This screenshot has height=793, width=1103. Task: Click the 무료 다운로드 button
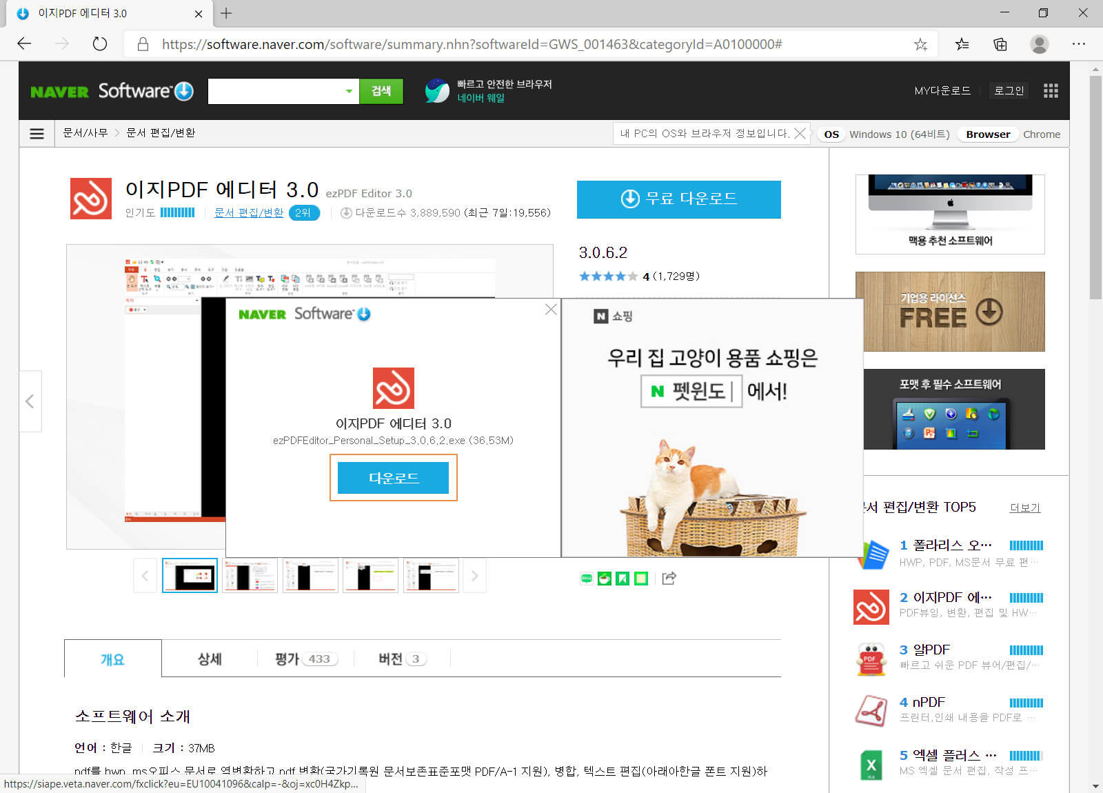pyautogui.click(x=679, y=199)
